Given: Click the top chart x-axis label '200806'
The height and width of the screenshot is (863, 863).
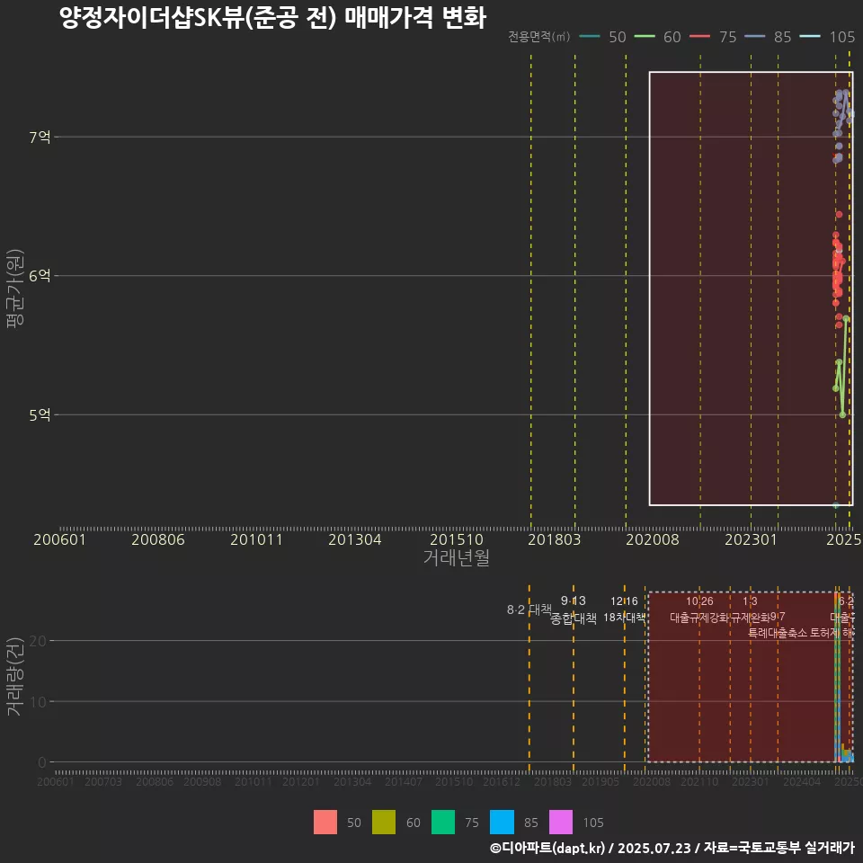Looking at the screenshot, I should pos(158,539).
